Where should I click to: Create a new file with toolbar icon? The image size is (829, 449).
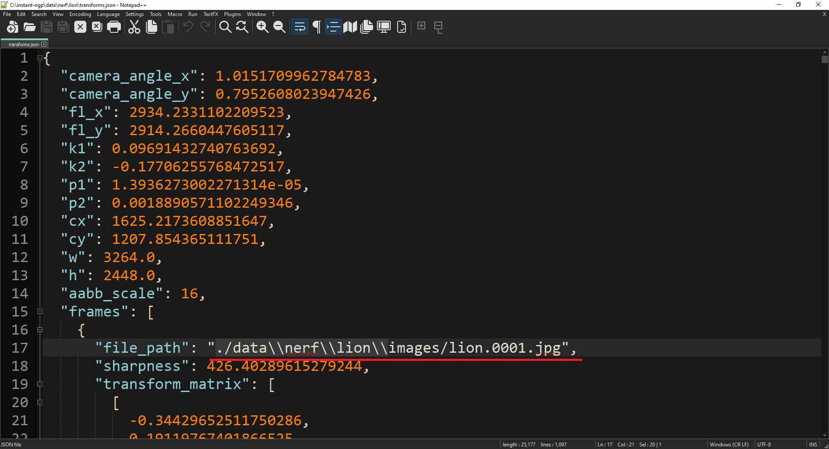tap(13, 27)
